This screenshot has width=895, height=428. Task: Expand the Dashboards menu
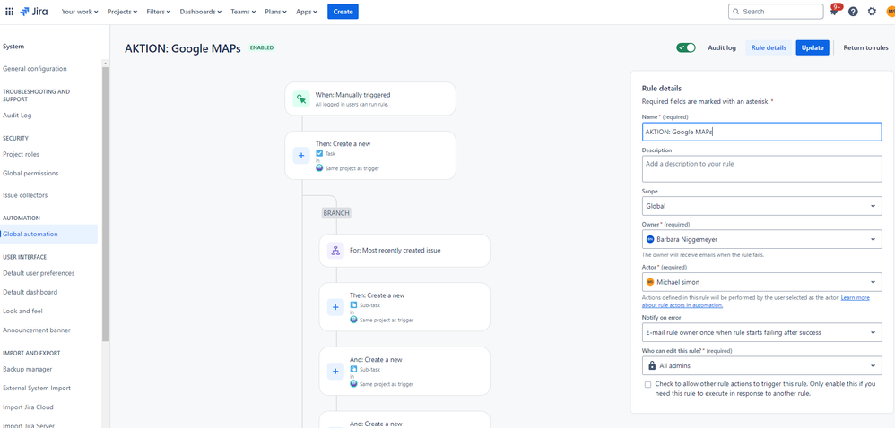201,12
